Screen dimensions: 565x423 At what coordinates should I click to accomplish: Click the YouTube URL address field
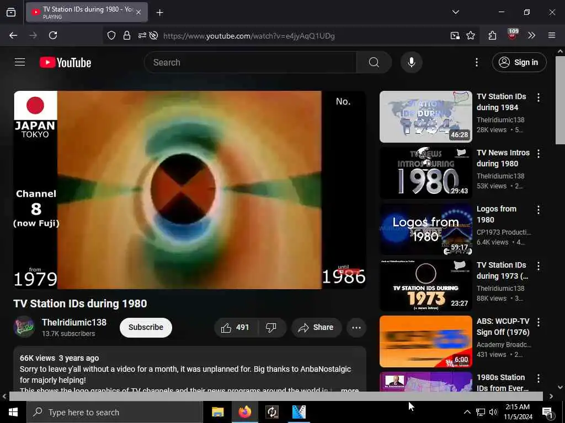pos(249,36)
